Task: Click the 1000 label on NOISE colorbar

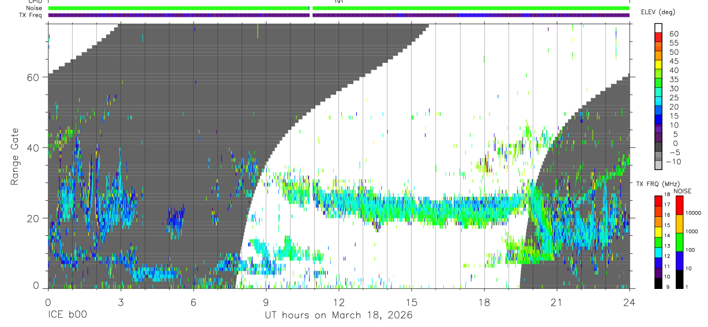Action: [691, 231]
